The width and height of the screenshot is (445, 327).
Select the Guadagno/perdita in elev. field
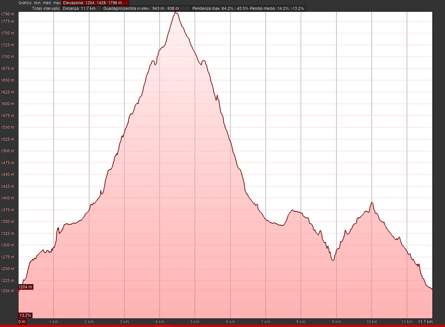[146, 8]
